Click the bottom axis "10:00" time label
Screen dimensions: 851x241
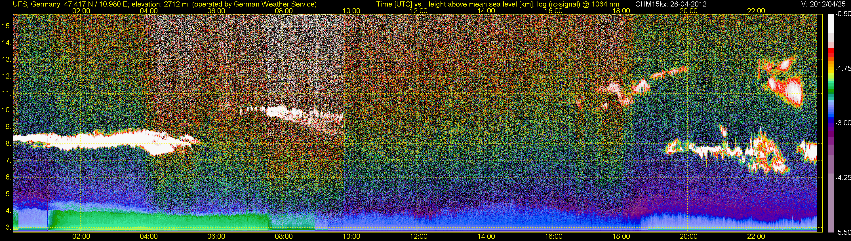pyautogui.click(x=351, y=236)
